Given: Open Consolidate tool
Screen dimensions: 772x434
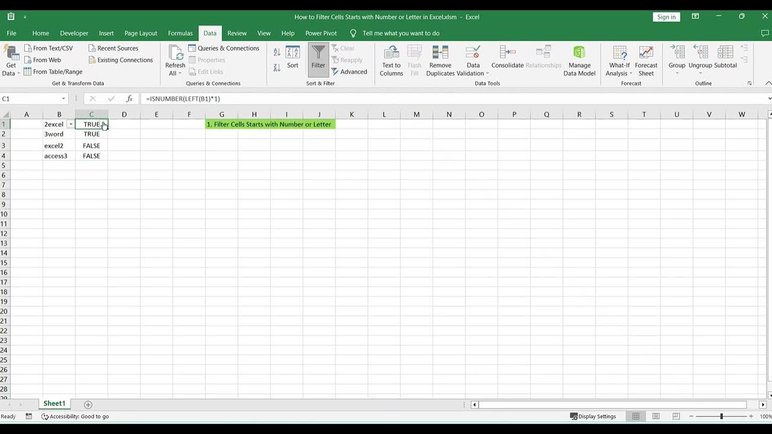Looking at the screenshot, I should (507, 57).
